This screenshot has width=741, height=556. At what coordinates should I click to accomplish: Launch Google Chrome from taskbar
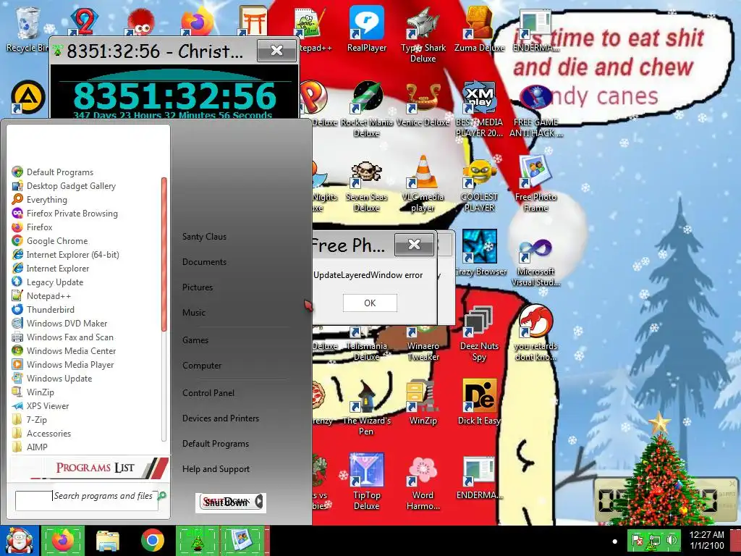[152, 541]
